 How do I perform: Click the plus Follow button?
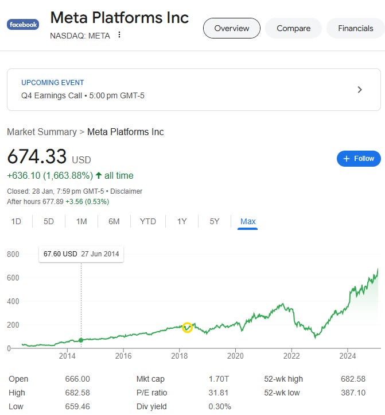point(358,159)
